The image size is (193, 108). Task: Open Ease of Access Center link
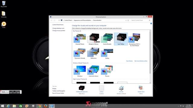[58, 93]
